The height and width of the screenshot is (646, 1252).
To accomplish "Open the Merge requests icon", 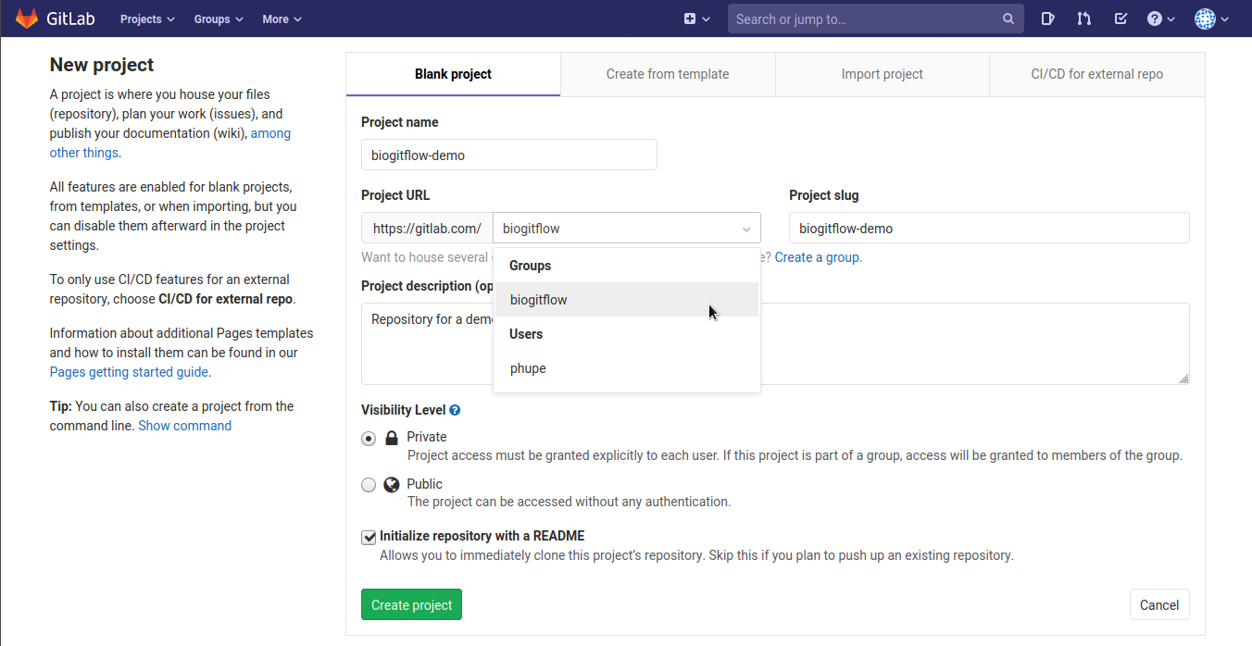I will point(1083,19).
